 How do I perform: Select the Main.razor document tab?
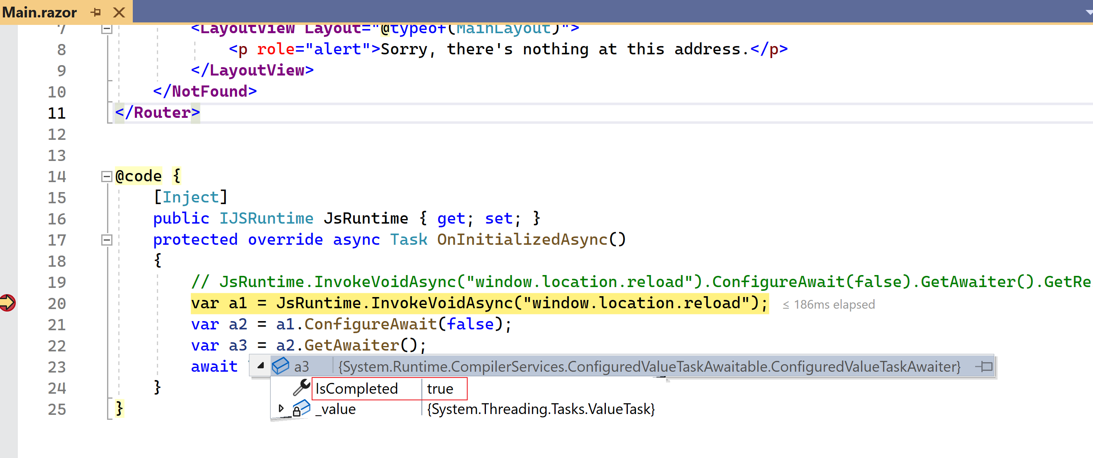click(40, 12)
